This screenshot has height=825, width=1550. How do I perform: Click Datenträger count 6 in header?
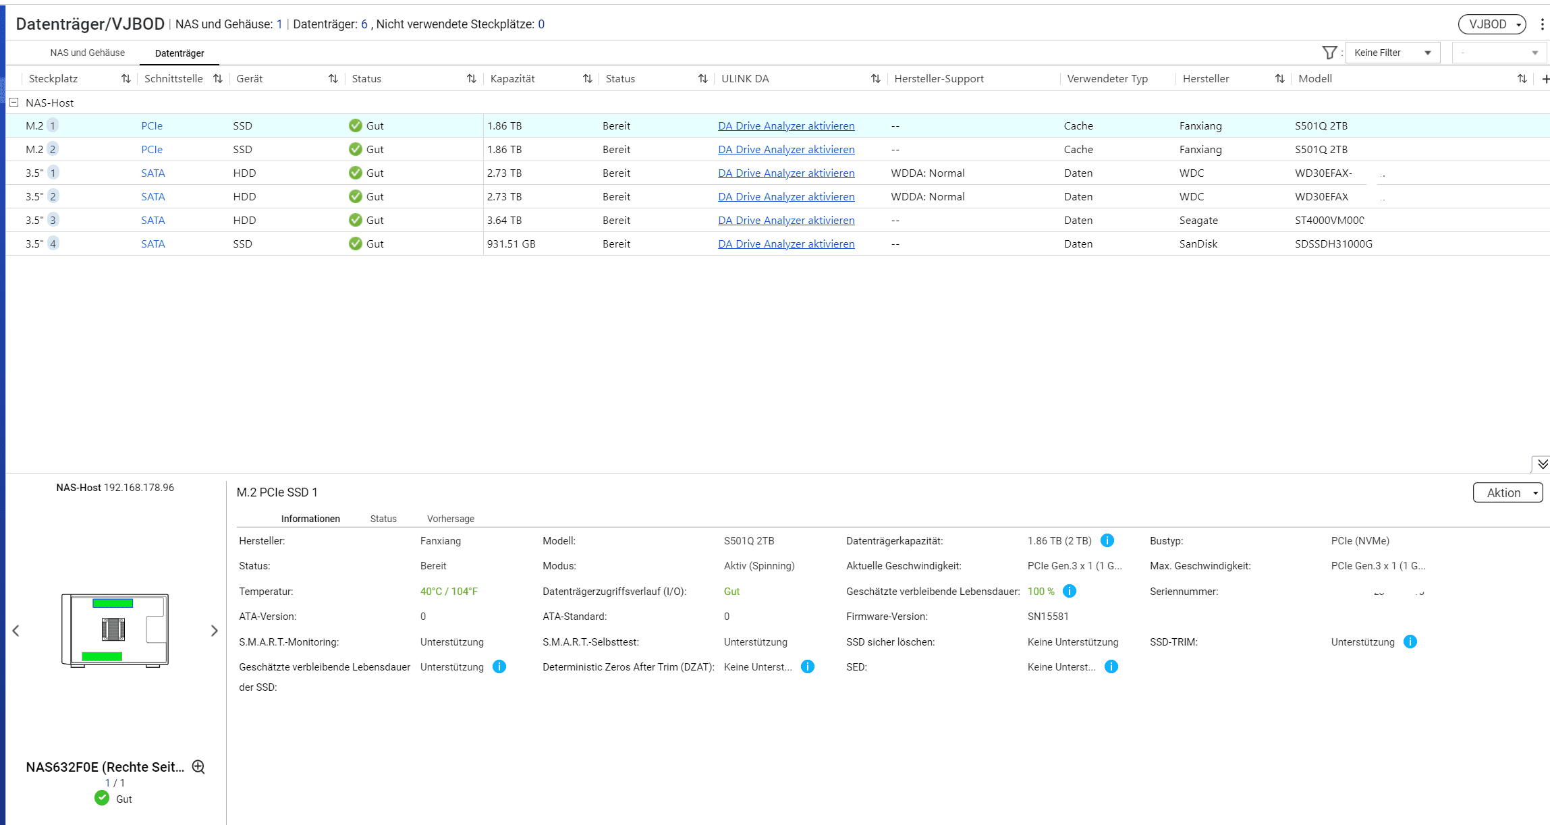click(x=364, y=24)
